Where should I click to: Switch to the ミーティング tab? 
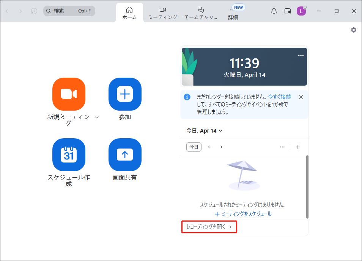(162, 11)
